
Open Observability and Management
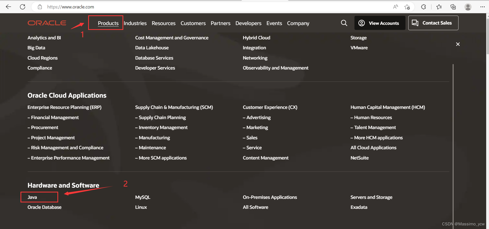276,68
